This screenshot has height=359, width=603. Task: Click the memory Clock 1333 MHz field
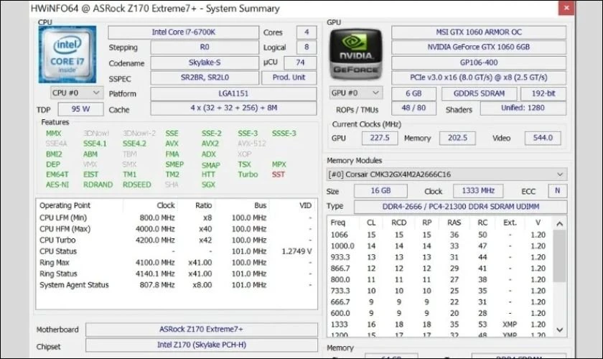[478, 191]
